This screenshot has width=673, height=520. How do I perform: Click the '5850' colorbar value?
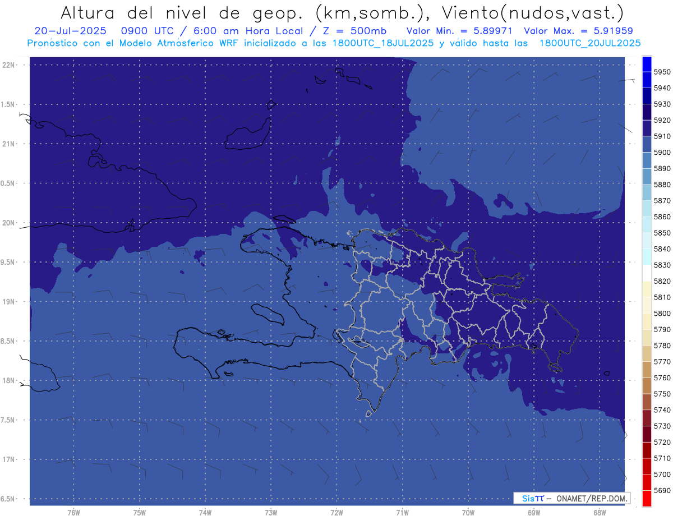662,233
